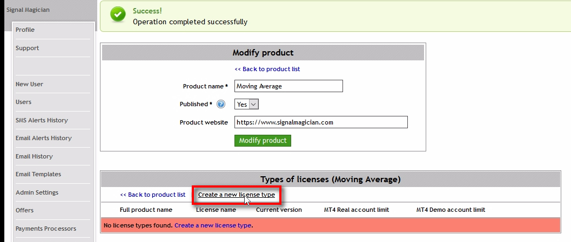This screenshot has width=571, height=242.
Task: Click the Product website input field
Action: 321,122
